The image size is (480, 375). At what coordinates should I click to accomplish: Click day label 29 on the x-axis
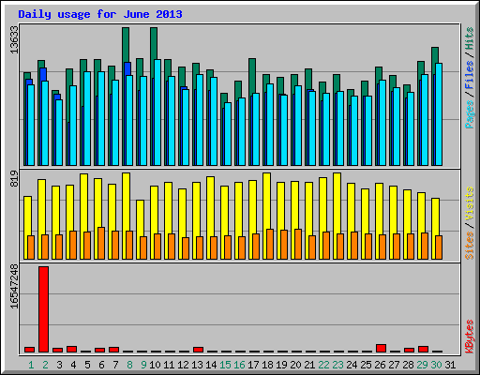point(422,365)
